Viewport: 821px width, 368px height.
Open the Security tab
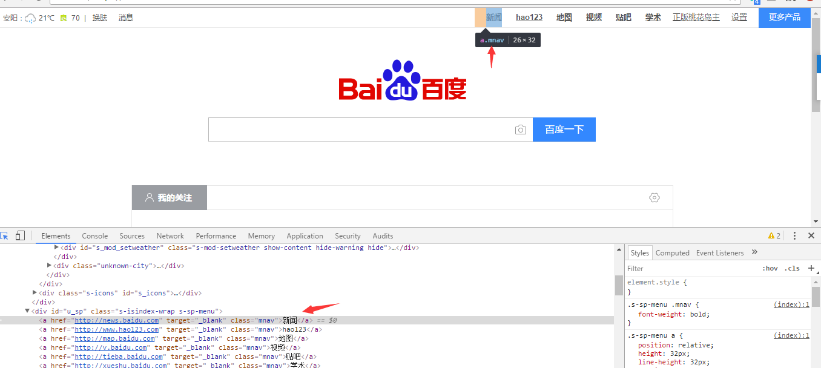[x=348, y=236]
